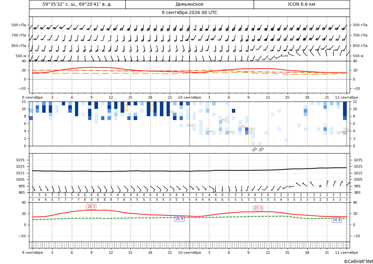The image size is (373, 264).
Task: Click the ©СибНИГМИ copyright text
Action: tap(358, 262)
